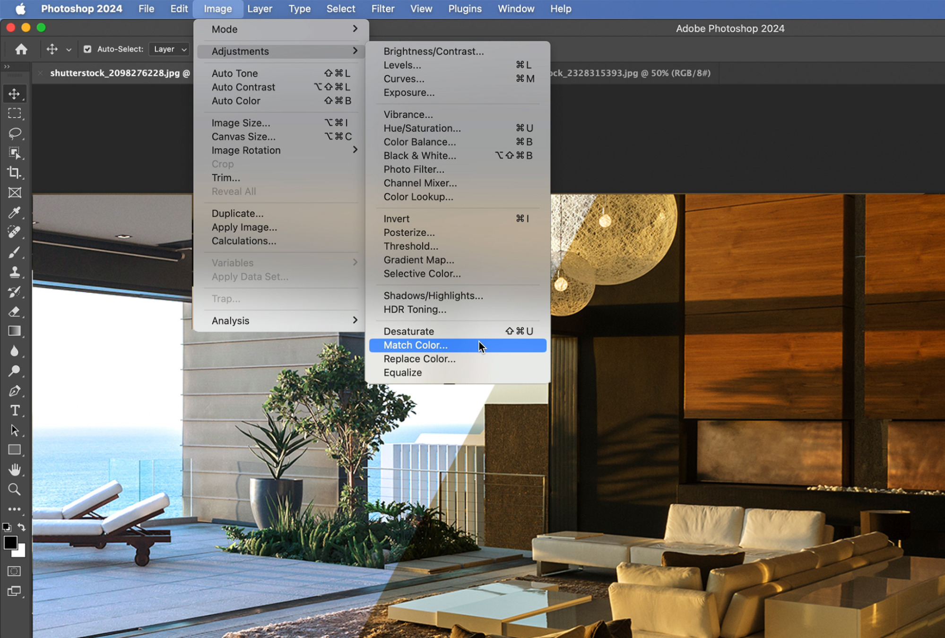Select the Gradient tool
Viewport: 945px width, 638px height.
pos(15,331)
